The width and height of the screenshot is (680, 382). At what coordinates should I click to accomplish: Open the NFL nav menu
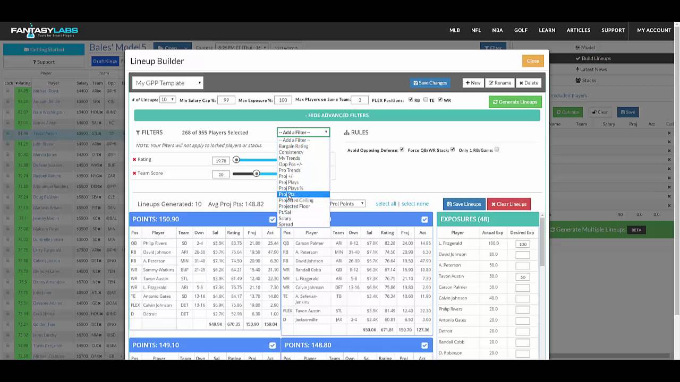tap(476, 30)
